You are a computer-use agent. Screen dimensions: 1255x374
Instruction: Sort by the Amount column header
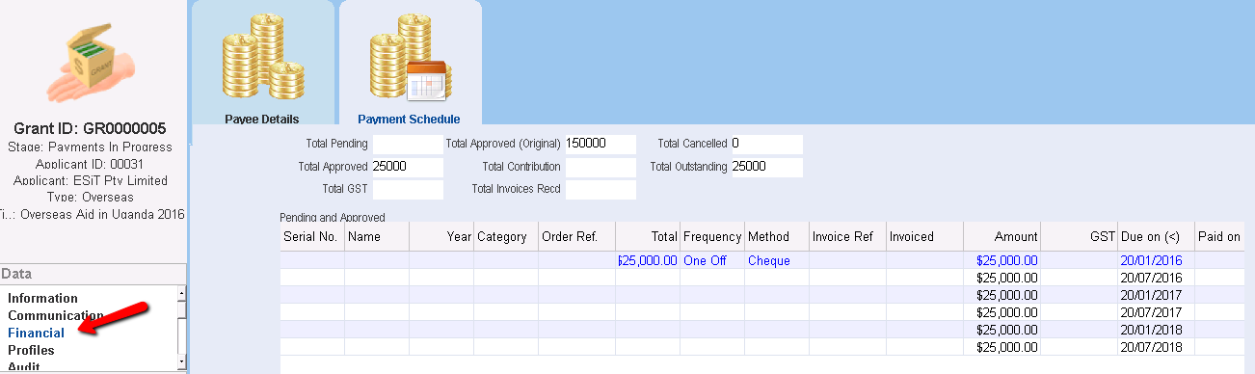click(1002, 236)
